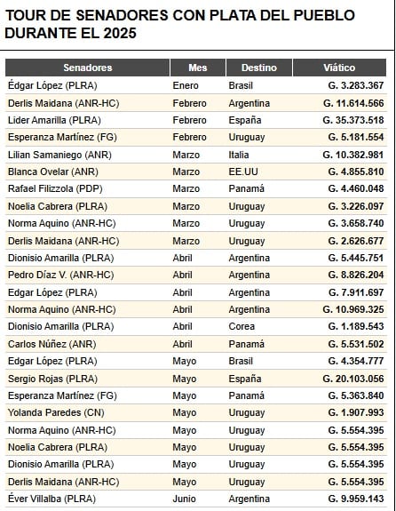This screenshot has width=396, height=511.
Task: Click the EE.UU destination cell
Action: [x=243, y=172]
